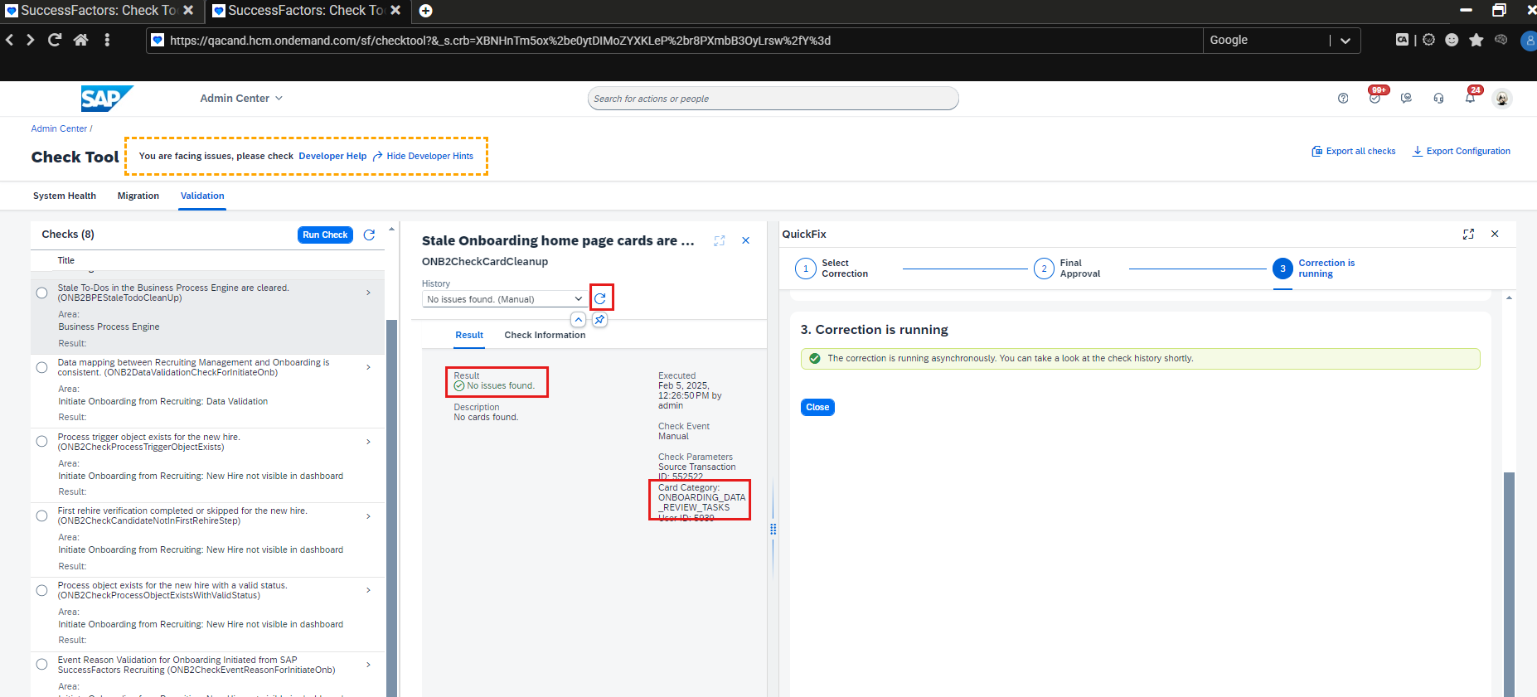The height and width of the screenshot is (697, 1537).
Task: Expand Stale To-Dos check details chevron
Action: pyautogui.click(x=369, y=293)
